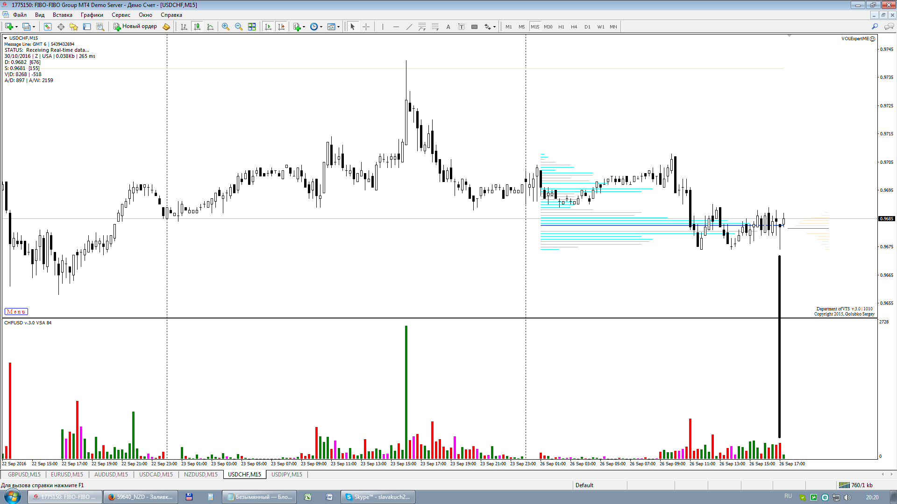Click the Zoom In magnifier icon
This screenshot has width=897, height=504.
[225, 27]
